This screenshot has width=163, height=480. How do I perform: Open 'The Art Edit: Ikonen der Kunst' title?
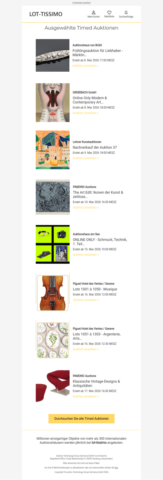[98, 195]
